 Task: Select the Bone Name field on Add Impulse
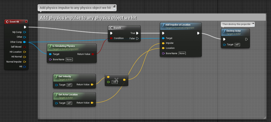tap(182, 53)
